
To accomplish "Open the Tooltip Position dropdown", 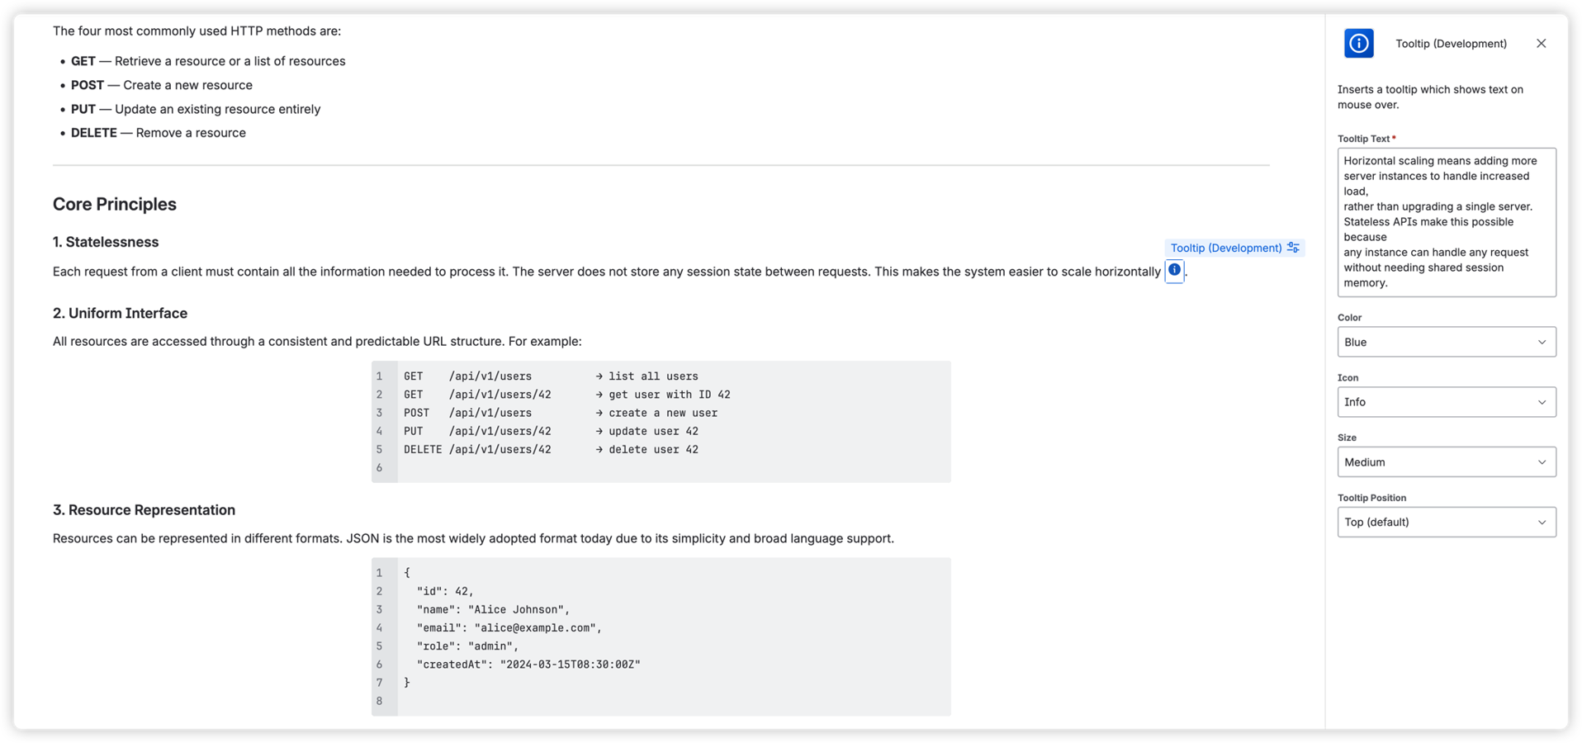I will 1446,522.
